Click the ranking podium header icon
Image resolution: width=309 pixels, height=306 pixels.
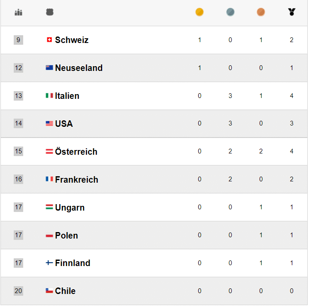[x=18, y=12]
